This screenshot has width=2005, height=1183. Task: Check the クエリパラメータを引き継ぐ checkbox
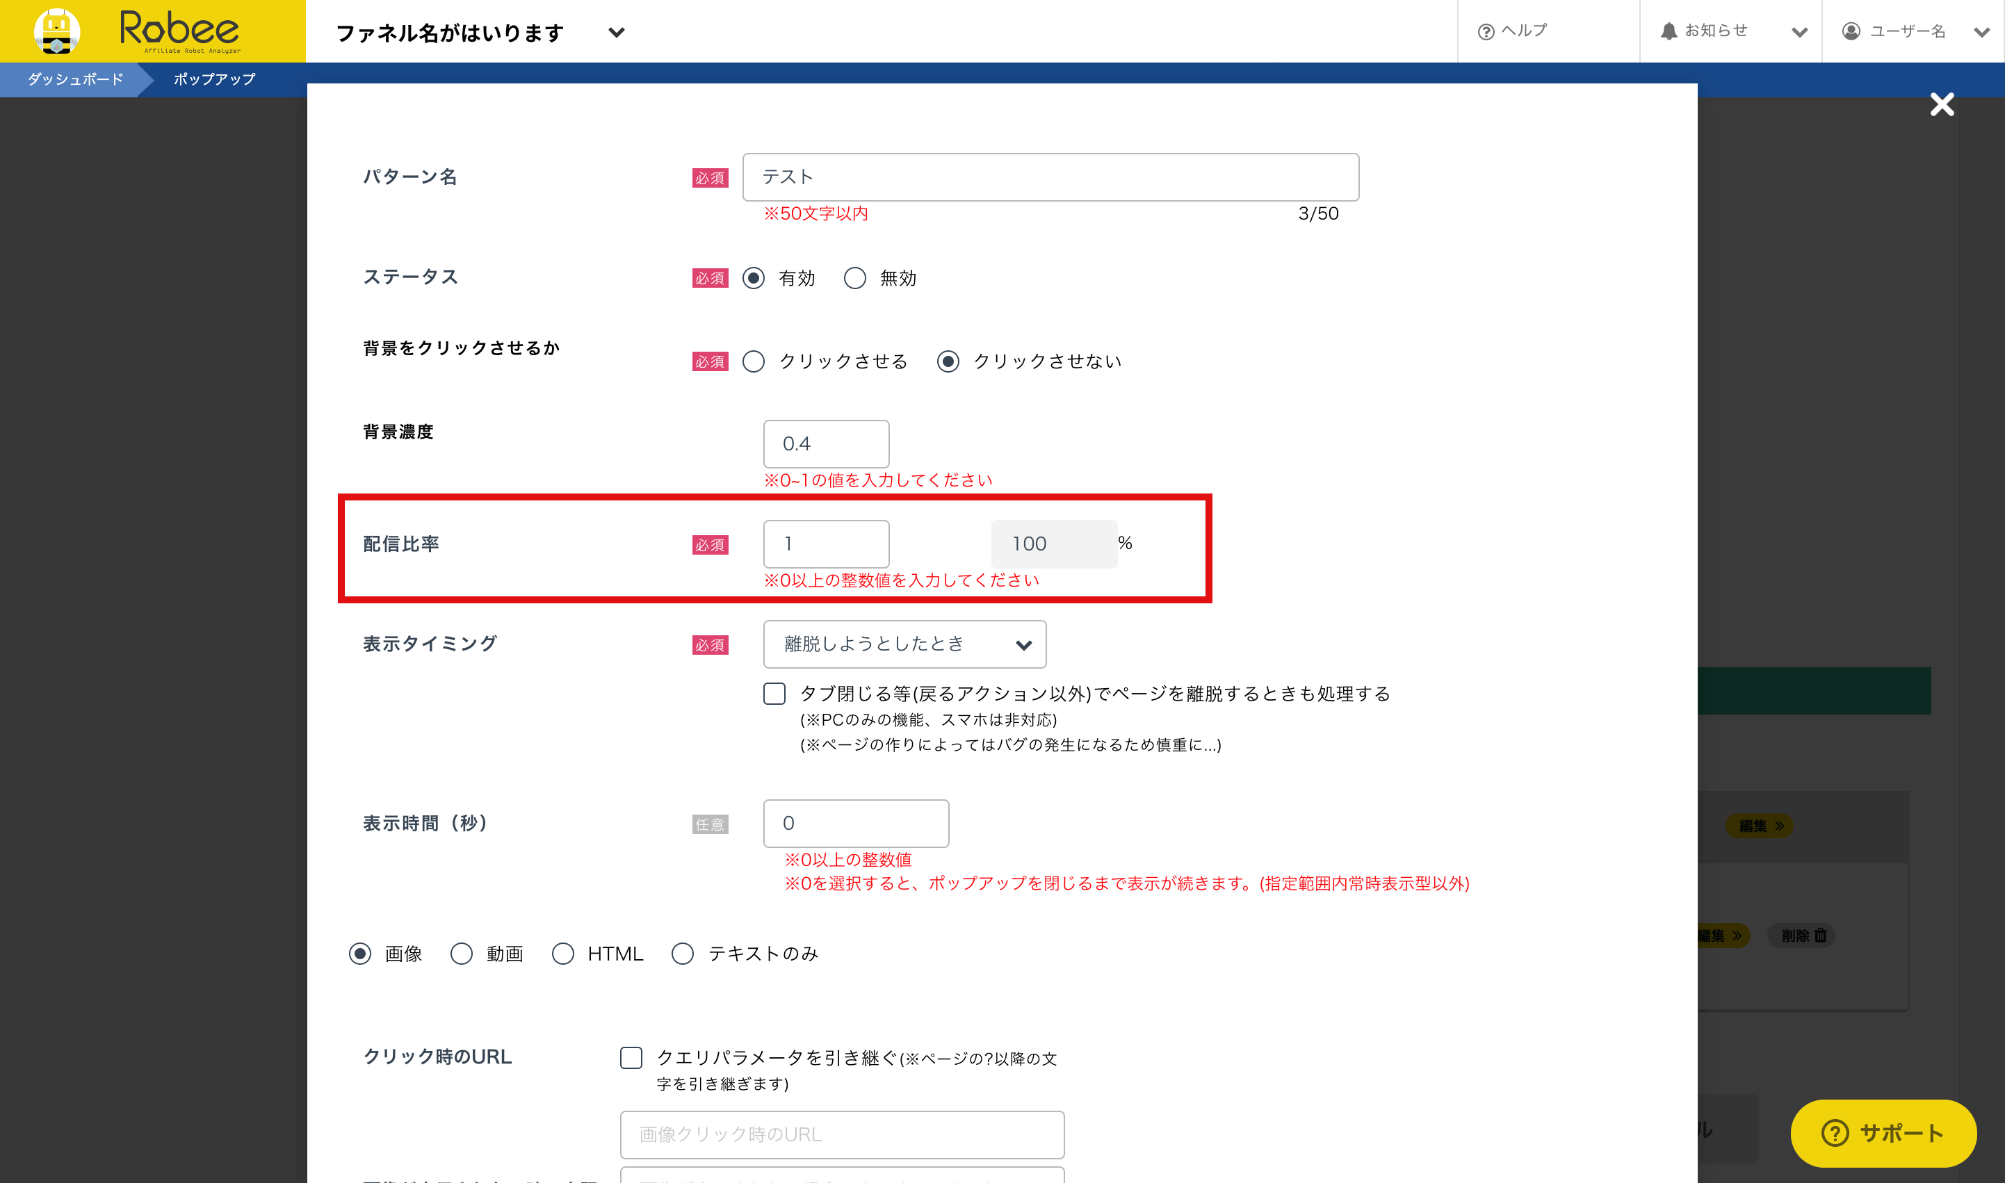click(x=631, y=1058)
